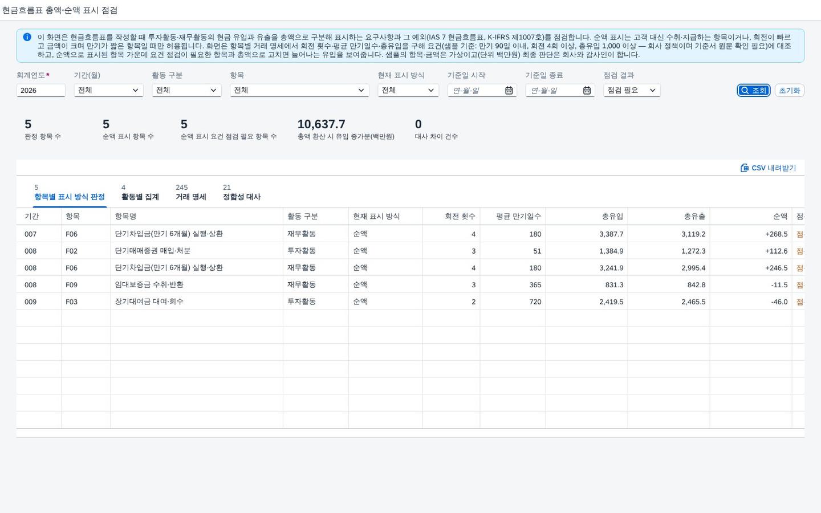Select the row 임대보증금 수취·반환

point(410,284)
